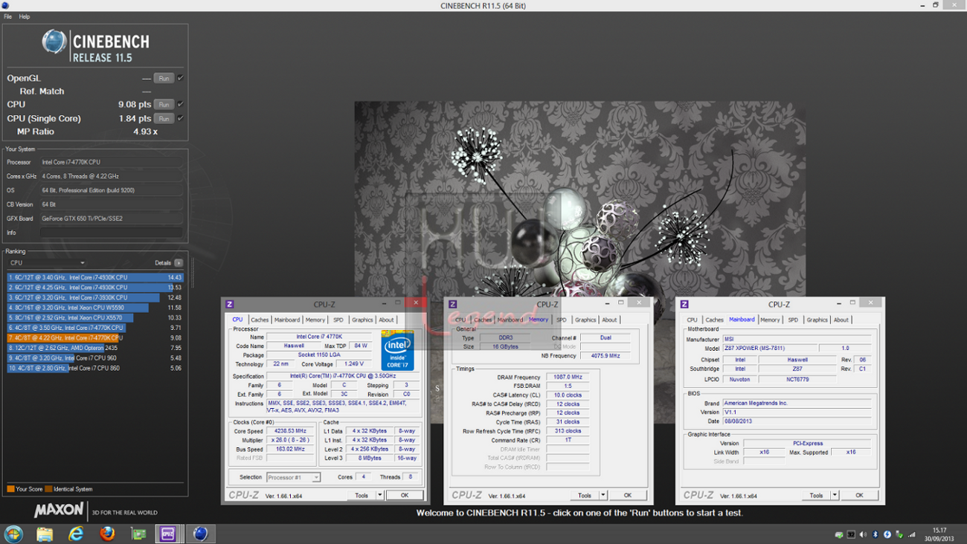
Task: Expand Tools arrow in the Memory CPU-Z window
Action: (x=603, y=495)
